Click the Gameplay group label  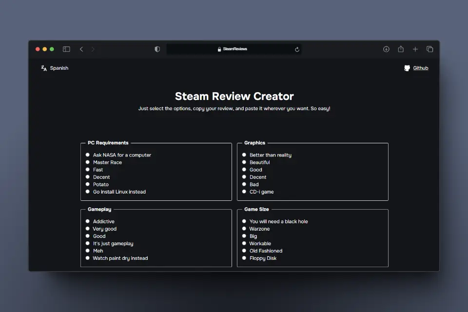pos(99,209)
